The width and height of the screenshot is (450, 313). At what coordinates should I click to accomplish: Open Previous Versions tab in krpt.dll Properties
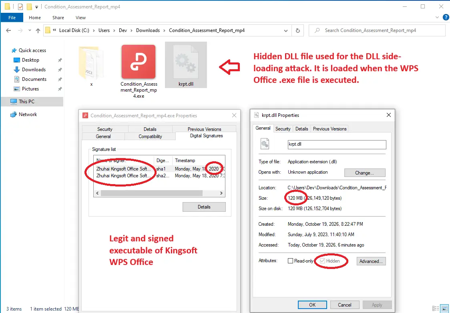(330, 129)
